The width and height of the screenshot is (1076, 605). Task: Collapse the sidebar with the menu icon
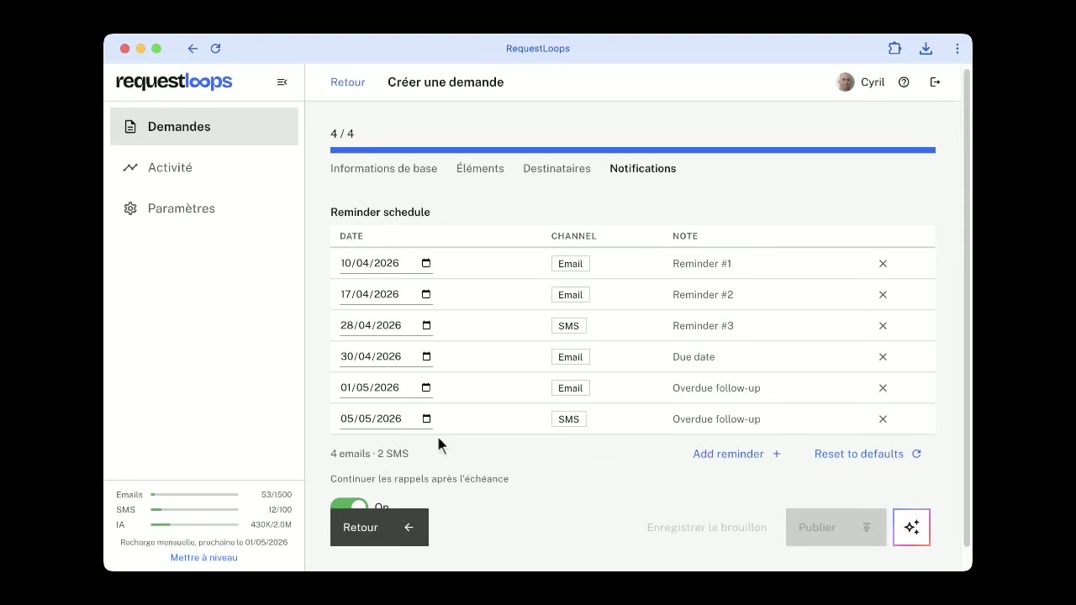click(x=282, y=82)
